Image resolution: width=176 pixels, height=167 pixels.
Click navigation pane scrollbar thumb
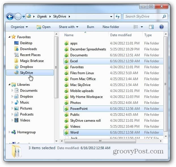(56, 67)
